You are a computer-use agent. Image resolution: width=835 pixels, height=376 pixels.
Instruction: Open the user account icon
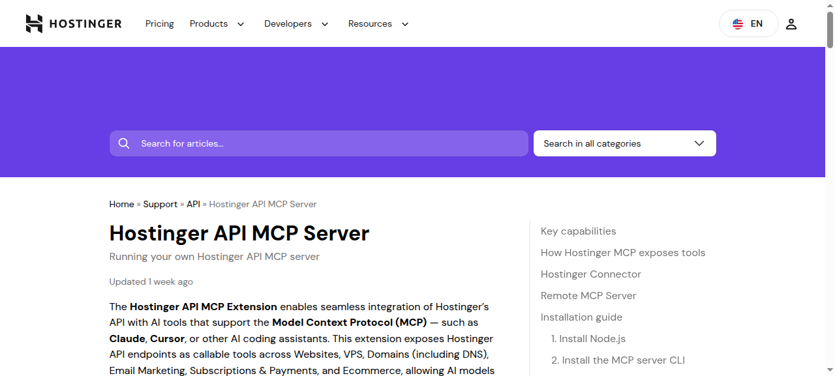[791, 24]
